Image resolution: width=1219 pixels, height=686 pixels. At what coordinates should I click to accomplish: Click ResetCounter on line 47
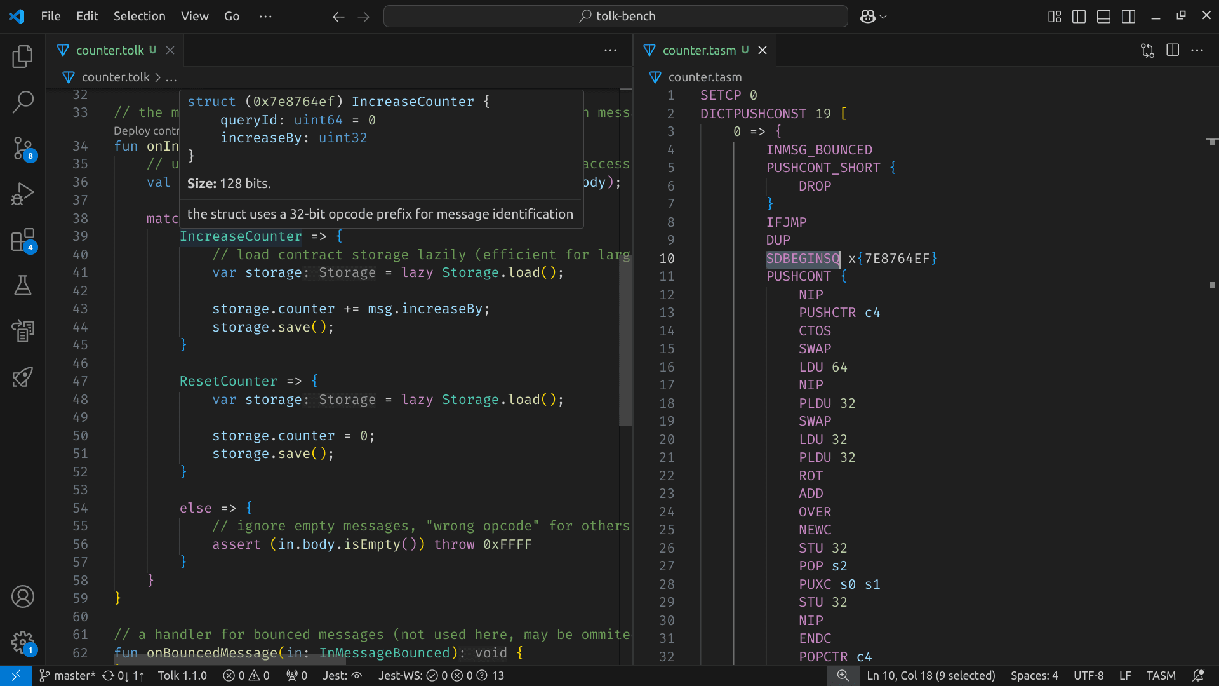[228, 381]
